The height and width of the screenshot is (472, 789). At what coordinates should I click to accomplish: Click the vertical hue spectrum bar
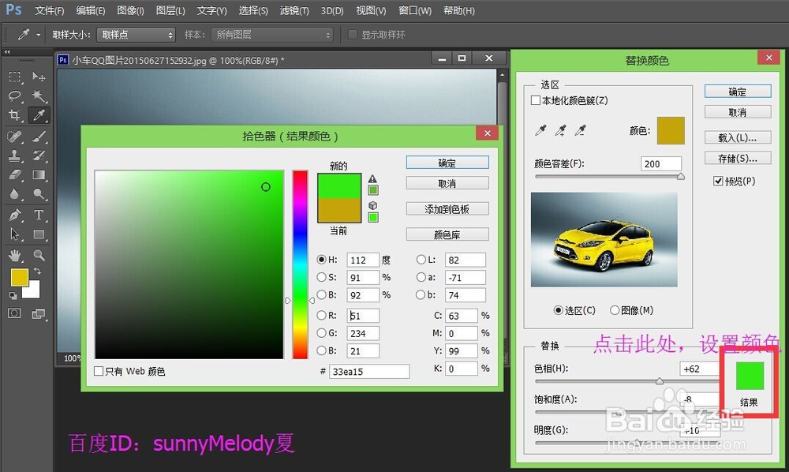tap(301, 264)
